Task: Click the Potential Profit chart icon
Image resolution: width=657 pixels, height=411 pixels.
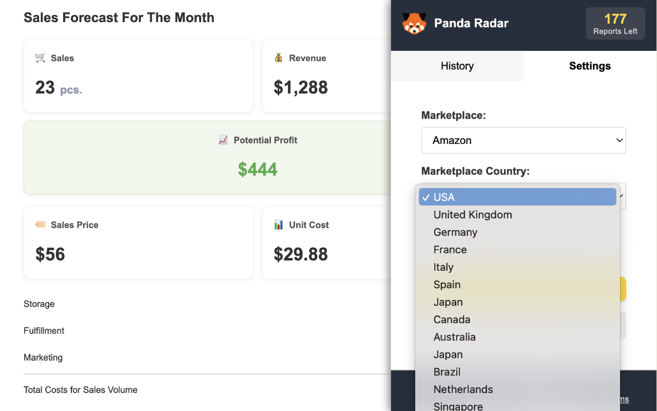Action: [x=223, y=140]
